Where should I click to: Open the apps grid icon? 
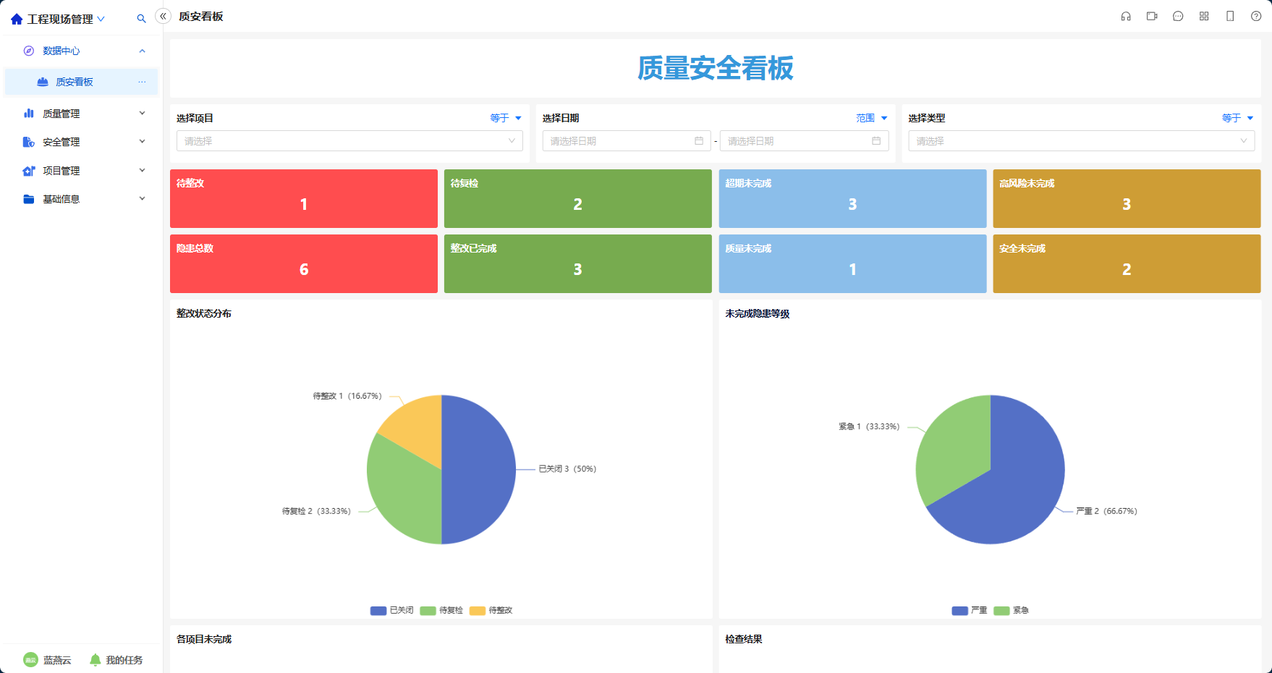pyautogui.click(x=1204, y=16)
